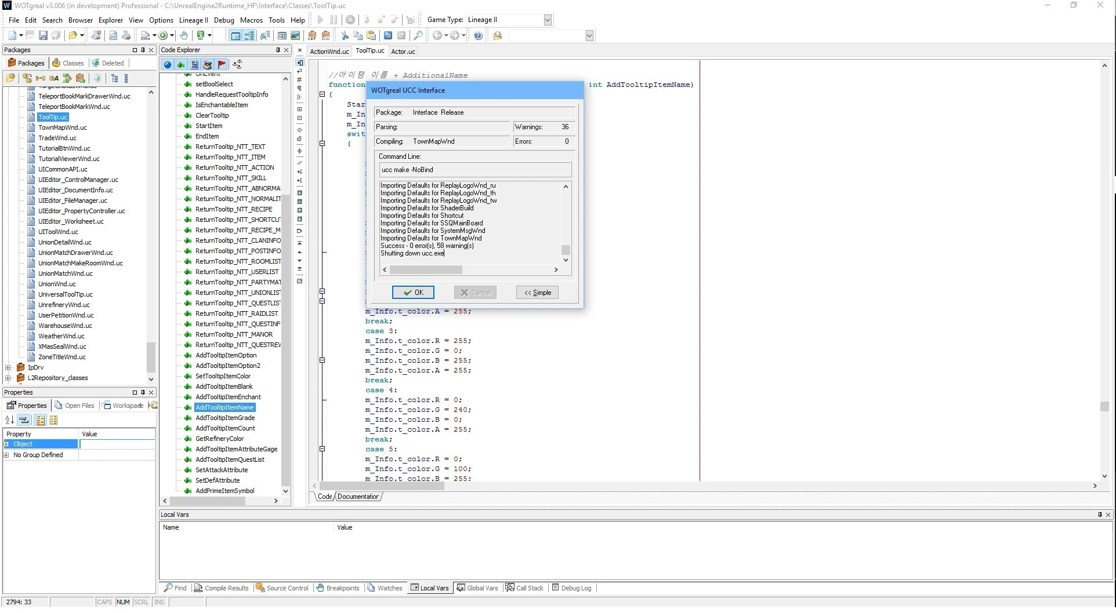Click the Undo blue arrow icon
The height and width of the screenshot is (613, 1116).
(388, 36)
